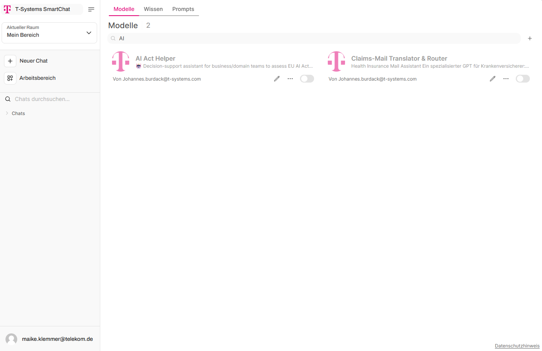
Task: Click author text under Claims-Mail Translator
Action: coord(372,79)
